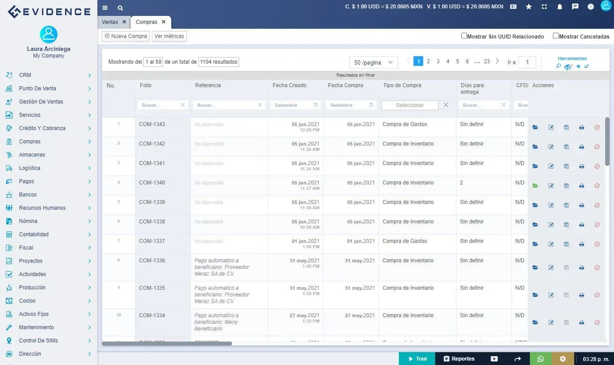Select the search magnifier under Herramientas

click(x=558, y=66)
